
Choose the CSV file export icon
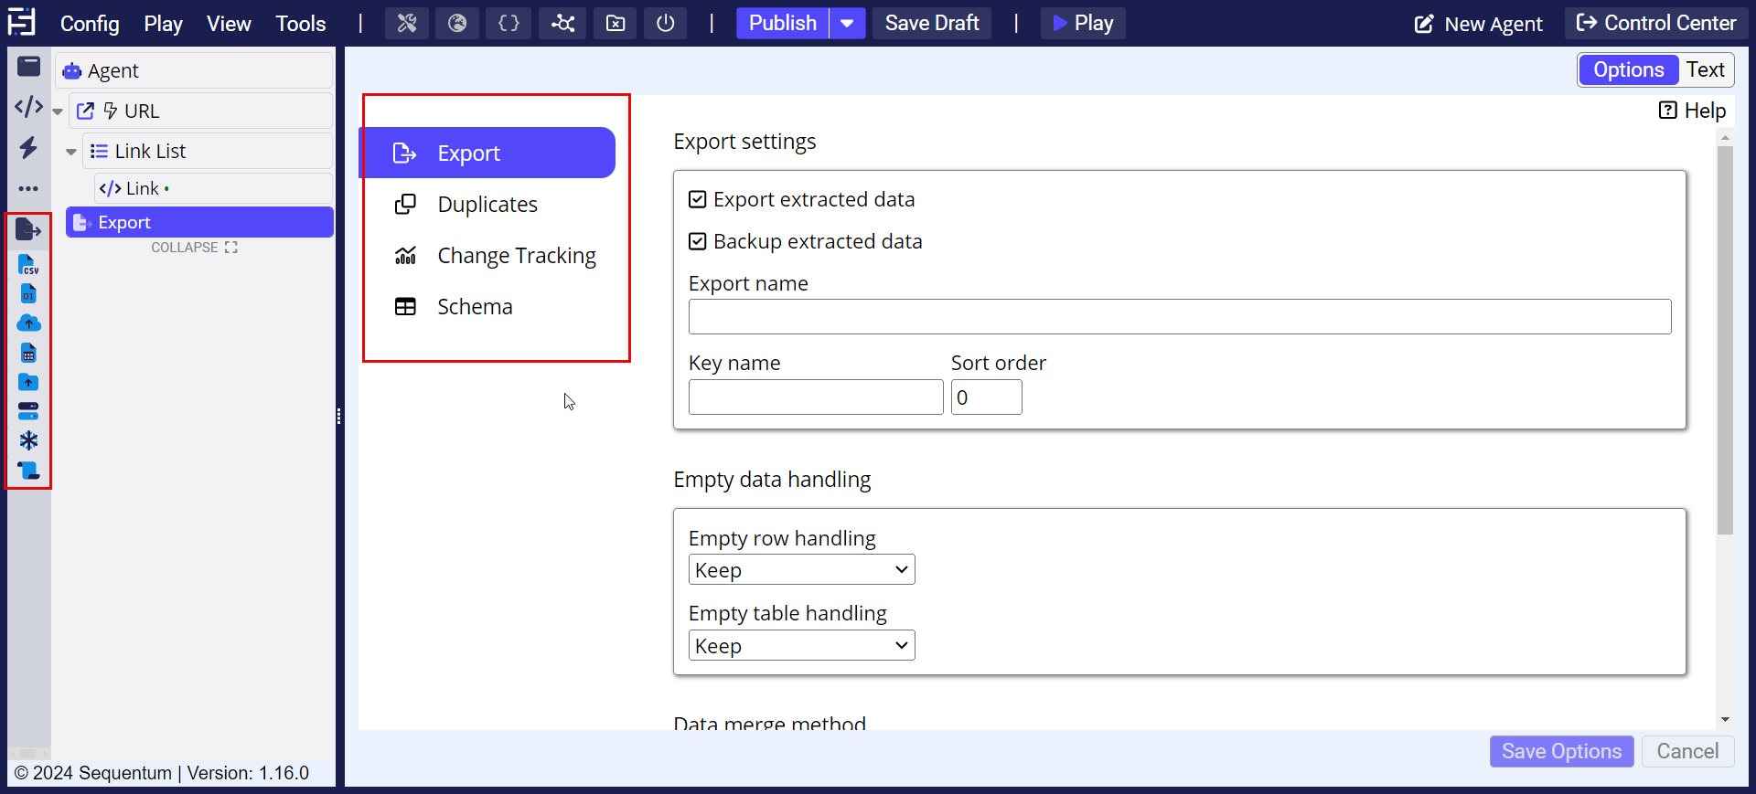pyautogui.click(x=28, y=265)
